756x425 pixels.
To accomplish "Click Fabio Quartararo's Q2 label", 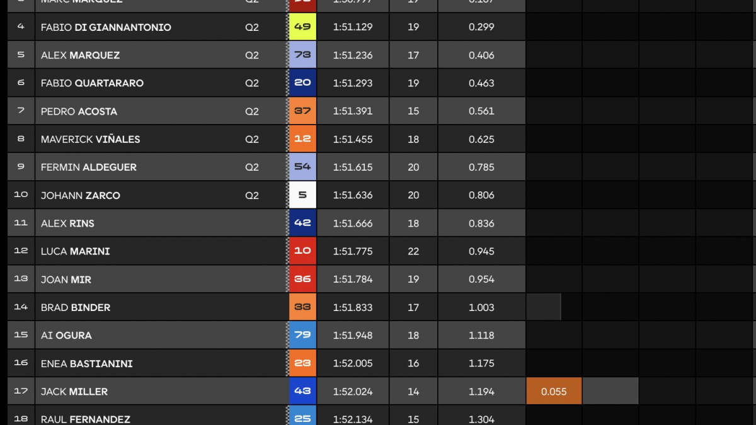I will coord(252,83).
